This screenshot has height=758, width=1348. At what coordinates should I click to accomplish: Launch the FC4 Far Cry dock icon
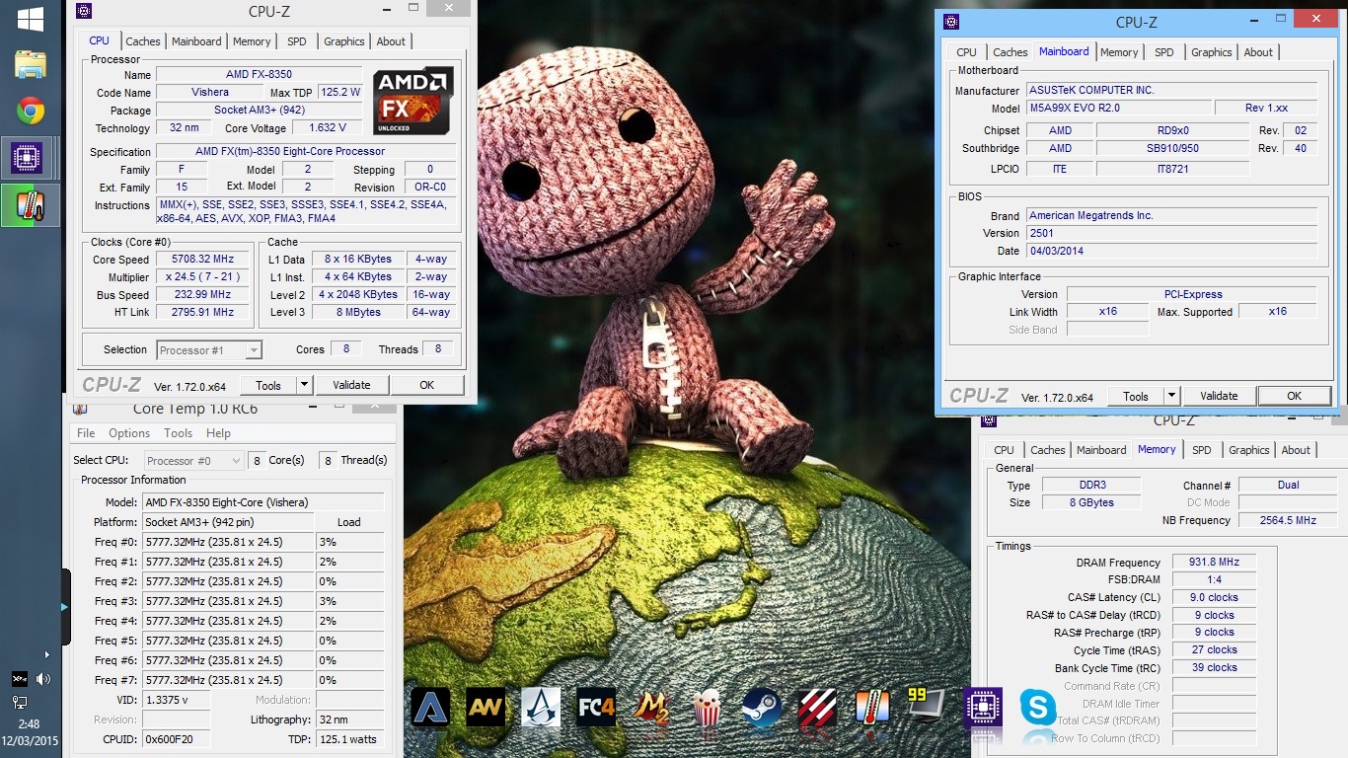click(596, 707)
